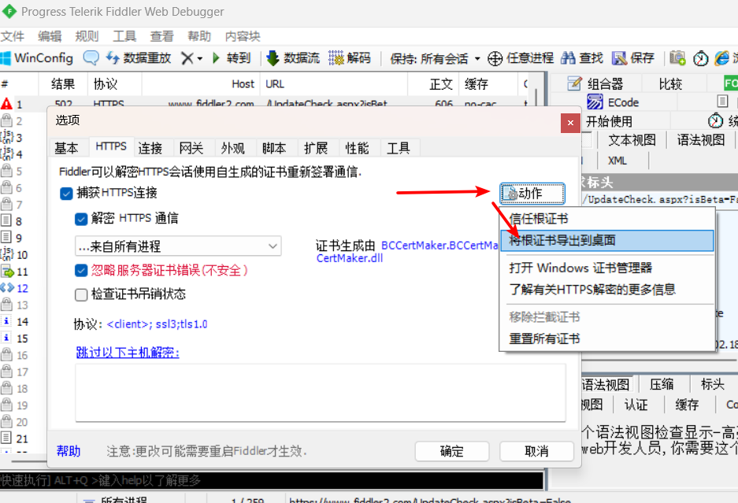Click the X remove sessions toolbar icon
Viewport: 738px width, 503px height.
click(187, 58)
